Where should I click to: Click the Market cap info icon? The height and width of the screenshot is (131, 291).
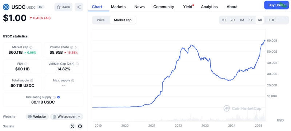click(31, 47)
